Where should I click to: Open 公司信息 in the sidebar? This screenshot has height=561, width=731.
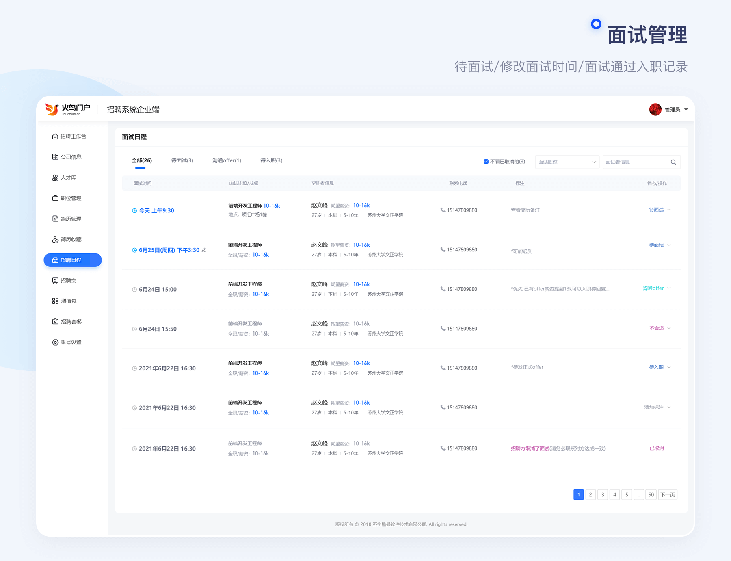click(67, 157)
